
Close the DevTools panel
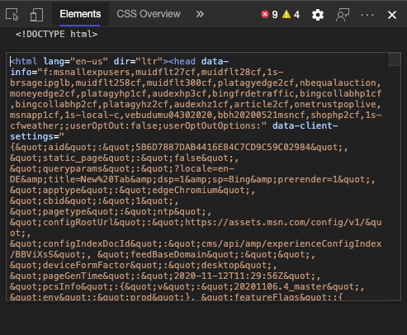[392, 15]
